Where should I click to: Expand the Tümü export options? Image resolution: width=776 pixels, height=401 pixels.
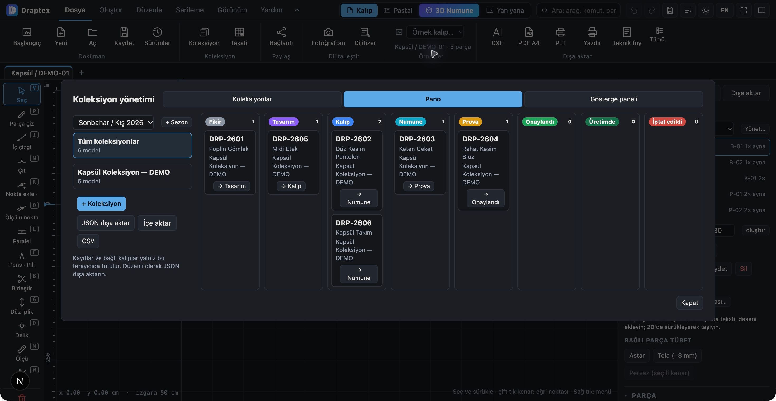click(659, 35)
